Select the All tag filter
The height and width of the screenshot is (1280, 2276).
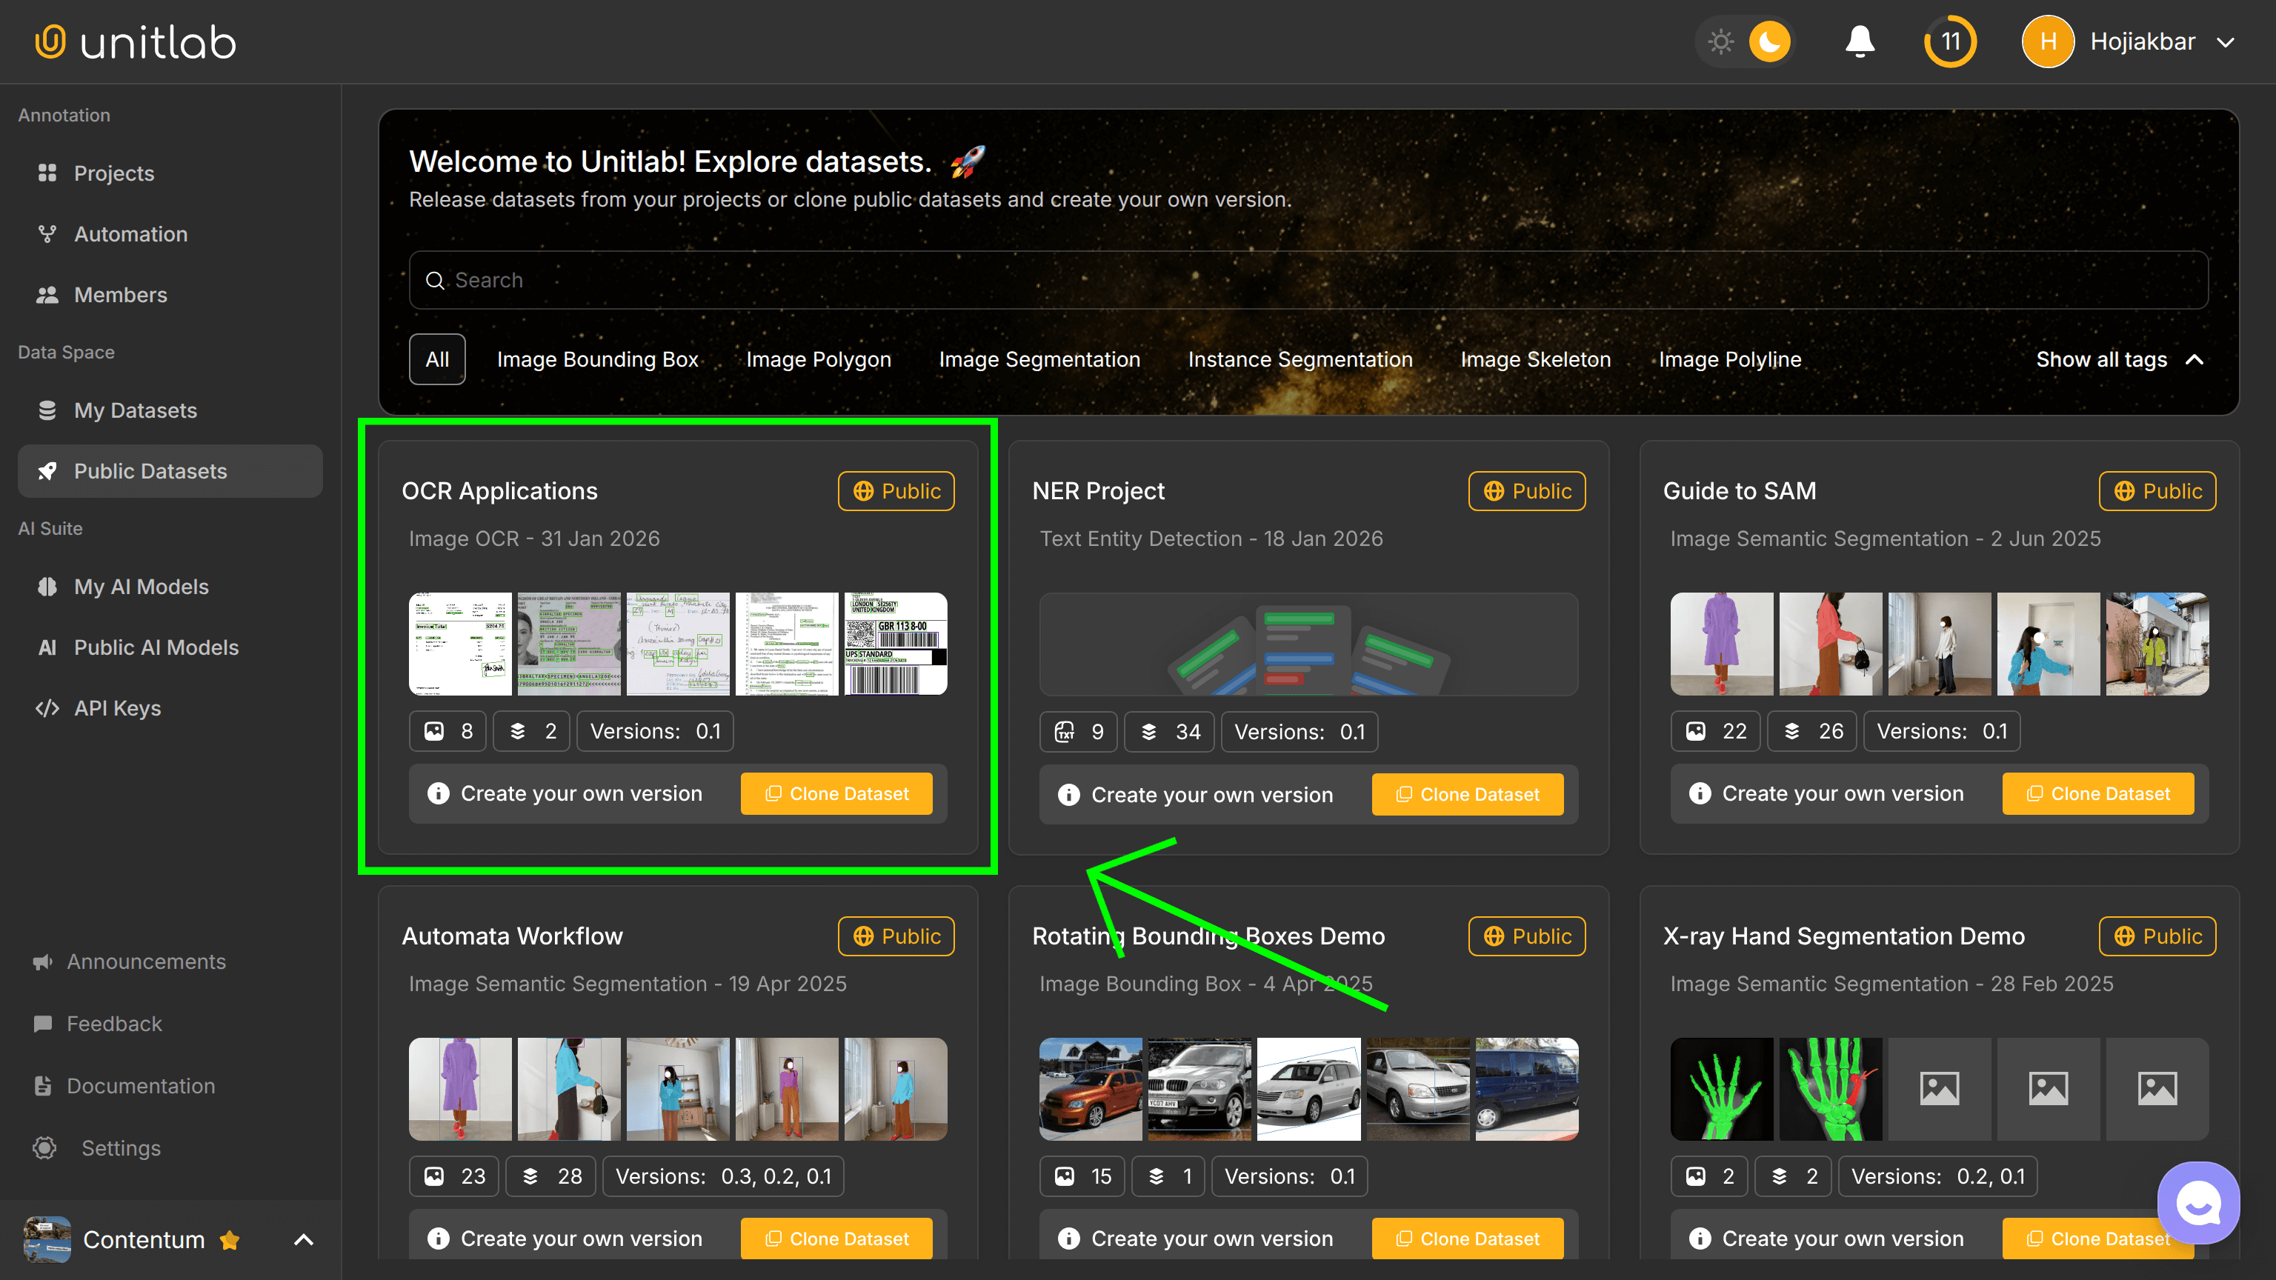[x=436, y=359]
